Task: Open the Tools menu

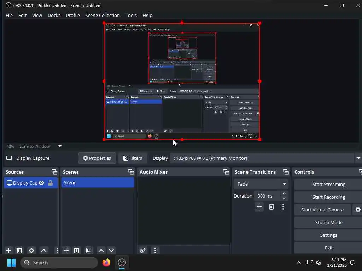Action: pos(131,15)
